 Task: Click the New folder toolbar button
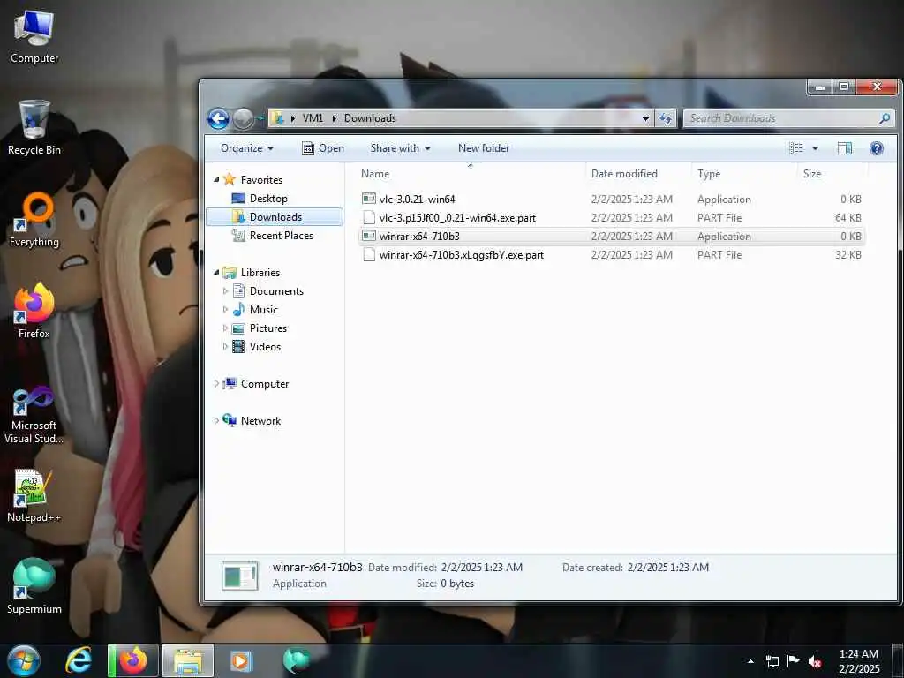coord(484,148)
